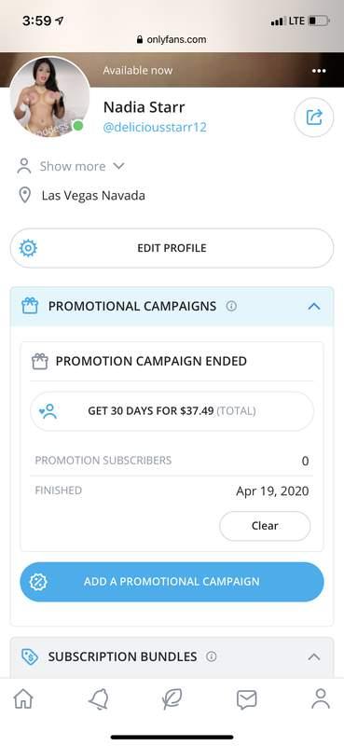Click info icon beside Subscription Bundles

tap(212, 656)
